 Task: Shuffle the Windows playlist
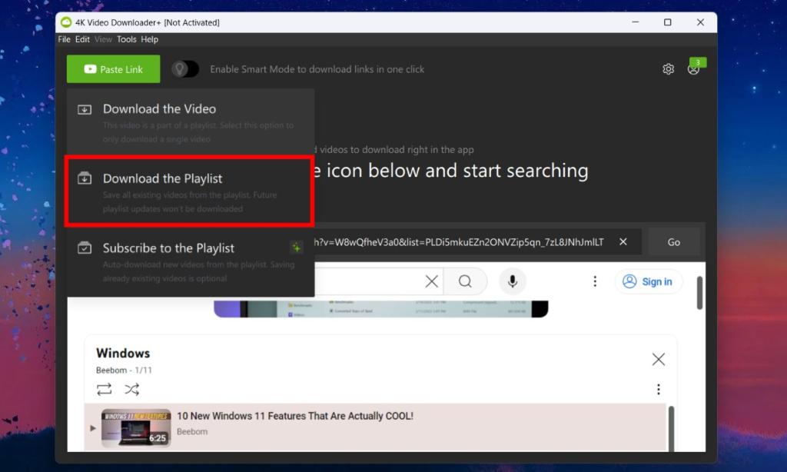pos(132,390)
